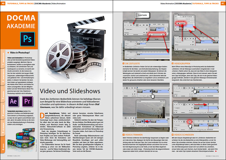
Task: Select the Ebenen panel tab
Action: (176, 15)
